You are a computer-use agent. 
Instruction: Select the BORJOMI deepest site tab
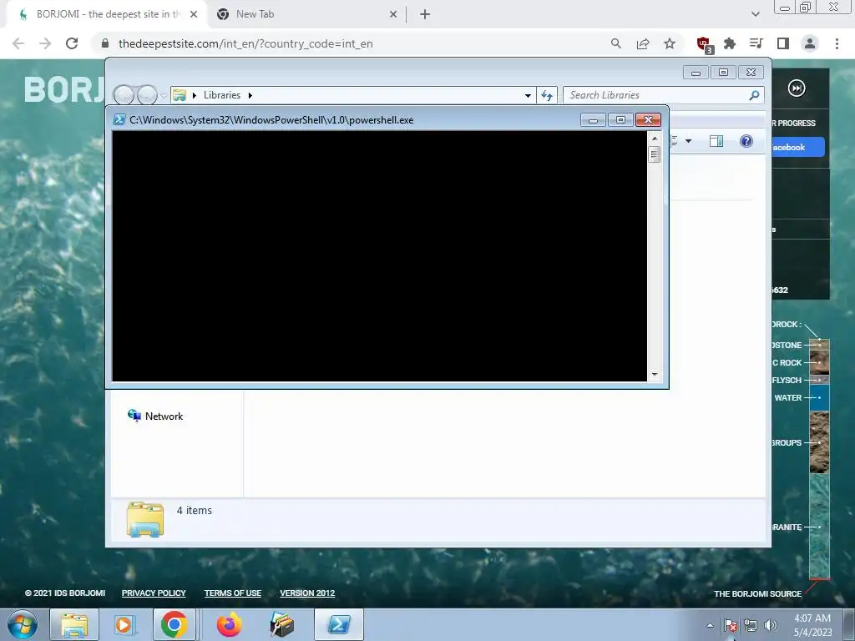(x=107, y=14)
